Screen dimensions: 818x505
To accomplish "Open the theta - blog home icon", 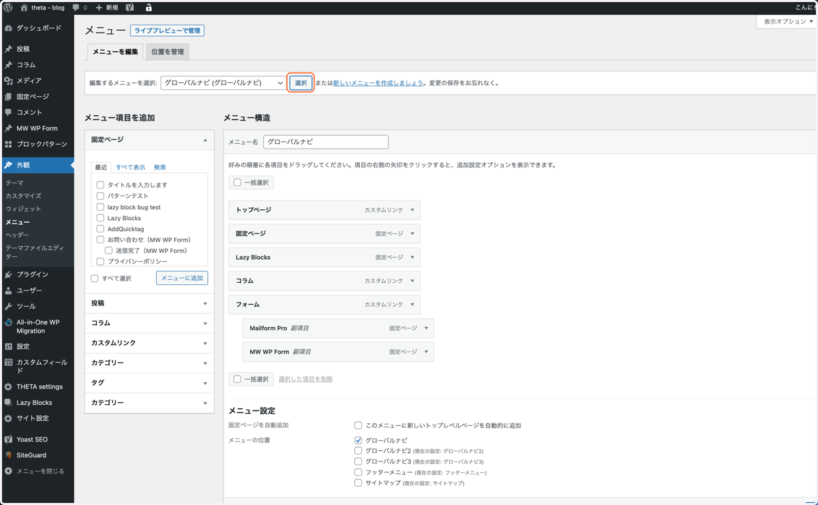I will pyautogui.click(x=24, y=7).
